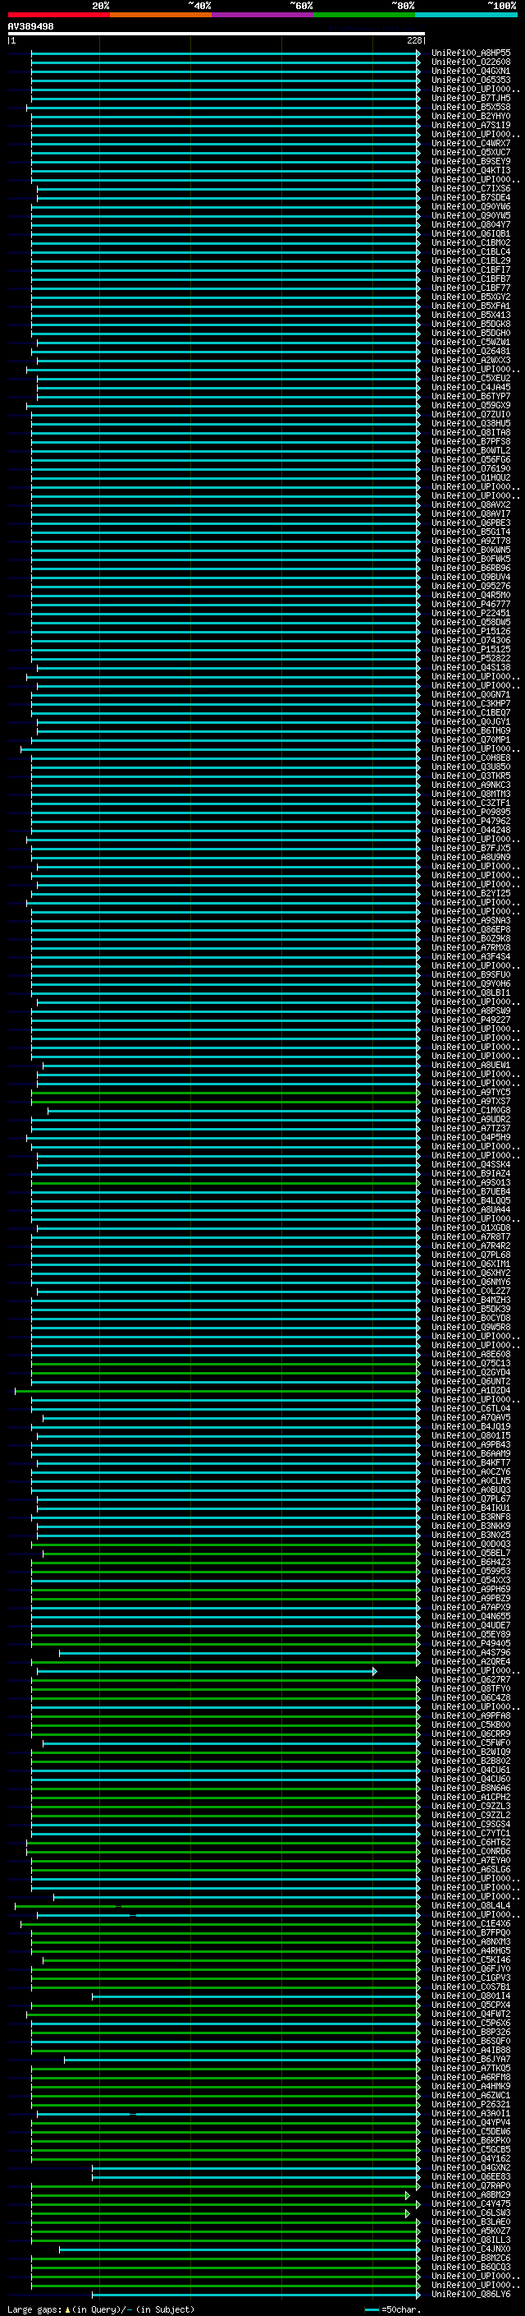Image resolution: width=525 pixels, height=2316 pixels.
Task: Select label UniRef100_Q8L4L4
Action: point(471,1905)
